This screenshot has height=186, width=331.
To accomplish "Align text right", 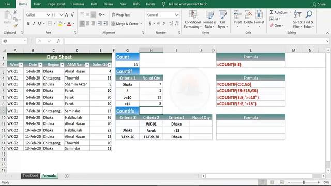I will [x=93, y=24].
